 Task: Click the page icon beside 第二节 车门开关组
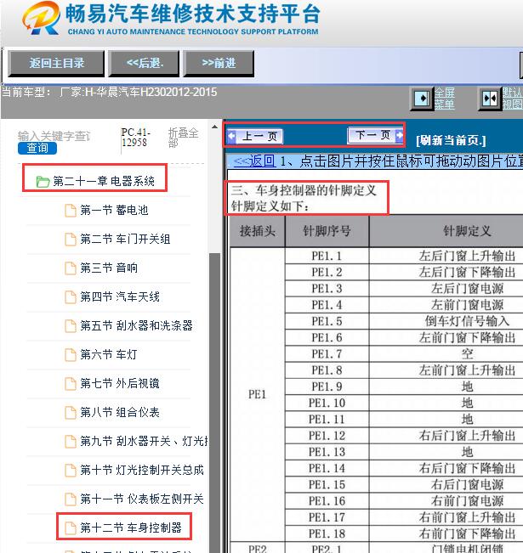(71, 240)
